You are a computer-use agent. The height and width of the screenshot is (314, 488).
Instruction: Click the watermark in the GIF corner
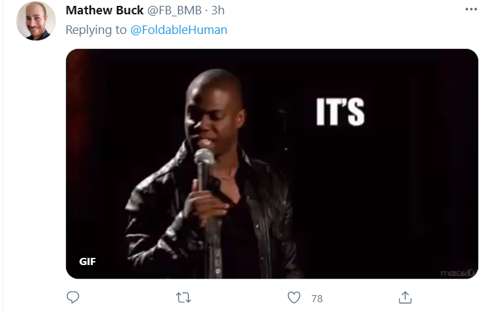pyautogui.click(x=459, y=272)
